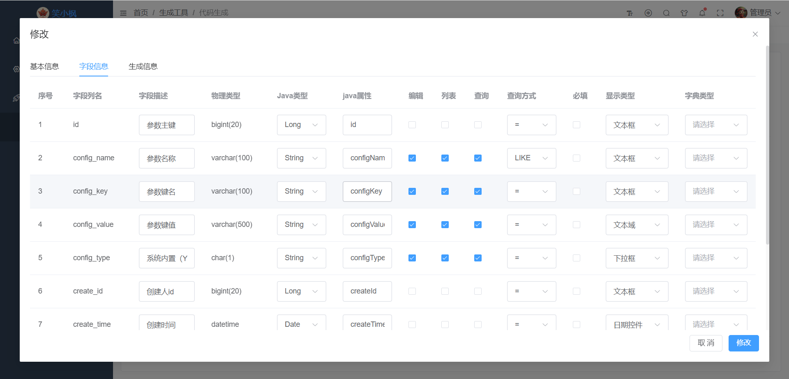Open 查询方式 LIKE dropdown for config_name

coord(531,158)
